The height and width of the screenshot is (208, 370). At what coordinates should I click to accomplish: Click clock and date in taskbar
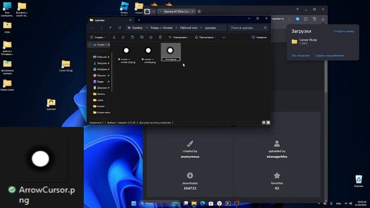[x=361, y=203]
